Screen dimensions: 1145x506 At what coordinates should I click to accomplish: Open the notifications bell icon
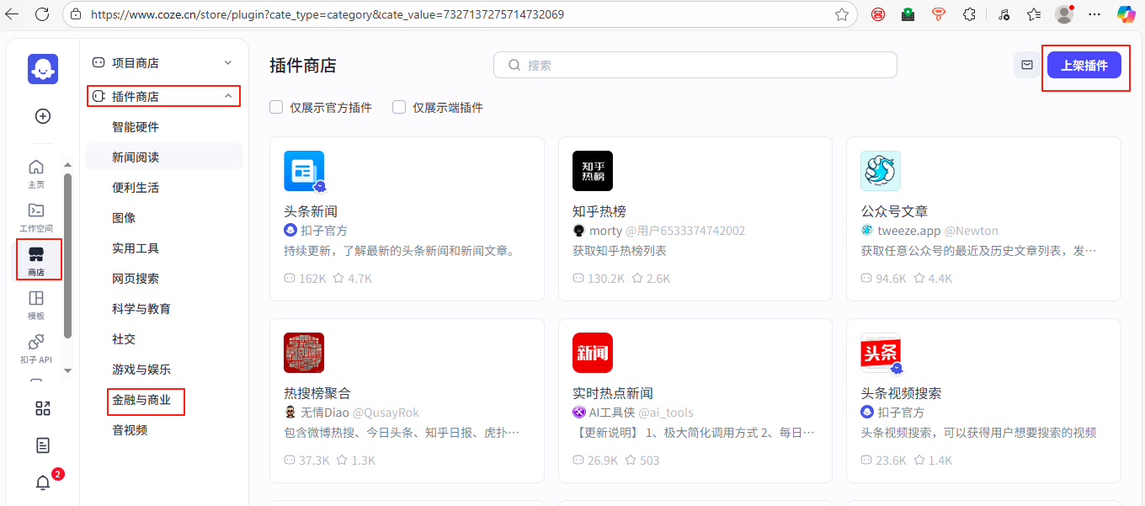coord(43,482)
